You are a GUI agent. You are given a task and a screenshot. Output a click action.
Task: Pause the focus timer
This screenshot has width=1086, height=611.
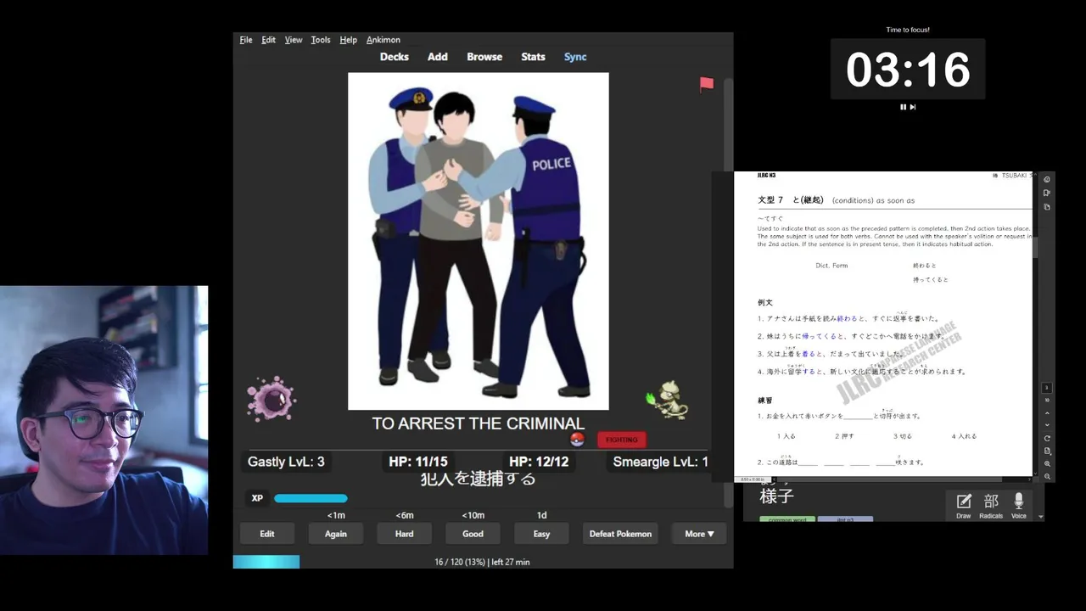(x=903, y=107)
